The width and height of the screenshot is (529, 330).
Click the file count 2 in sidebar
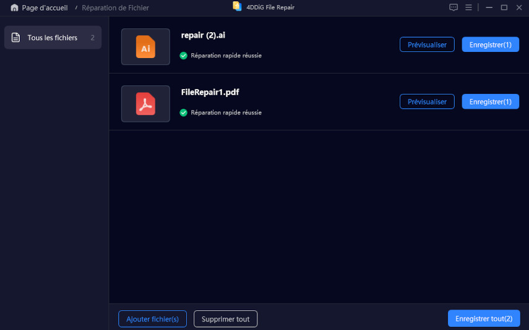[x=92, y=38]
